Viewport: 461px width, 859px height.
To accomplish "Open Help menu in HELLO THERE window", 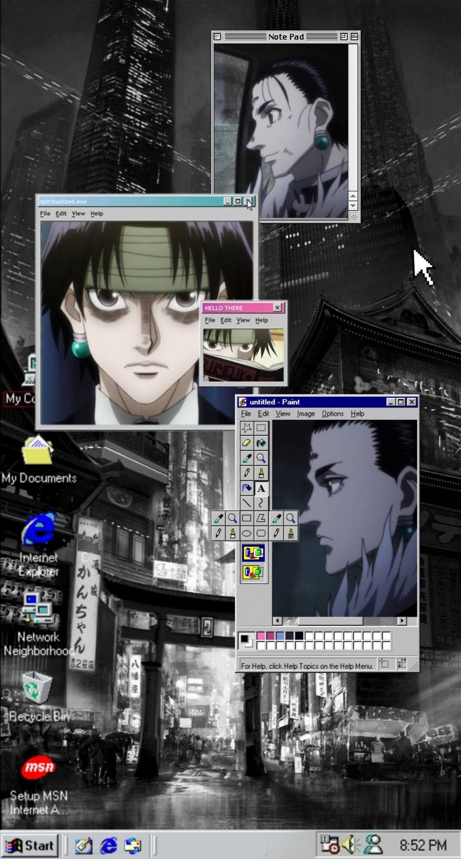I will pos(261,320).
